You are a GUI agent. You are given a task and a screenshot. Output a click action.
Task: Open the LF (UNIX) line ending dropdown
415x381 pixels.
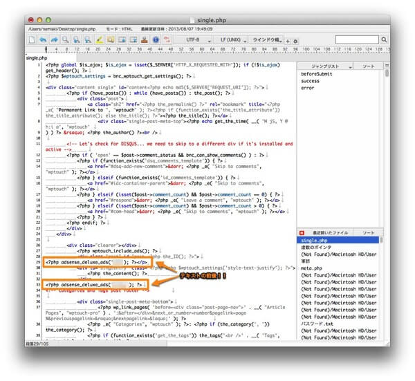tap(231, 40)
